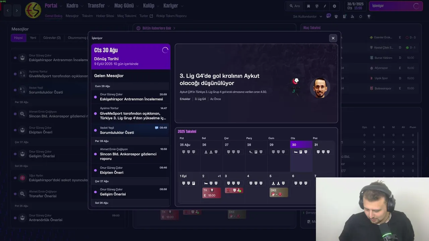Click the back navigation arrow
This screenshot has height=241, width=429.
pyautogui.click(x=8, y=11)
